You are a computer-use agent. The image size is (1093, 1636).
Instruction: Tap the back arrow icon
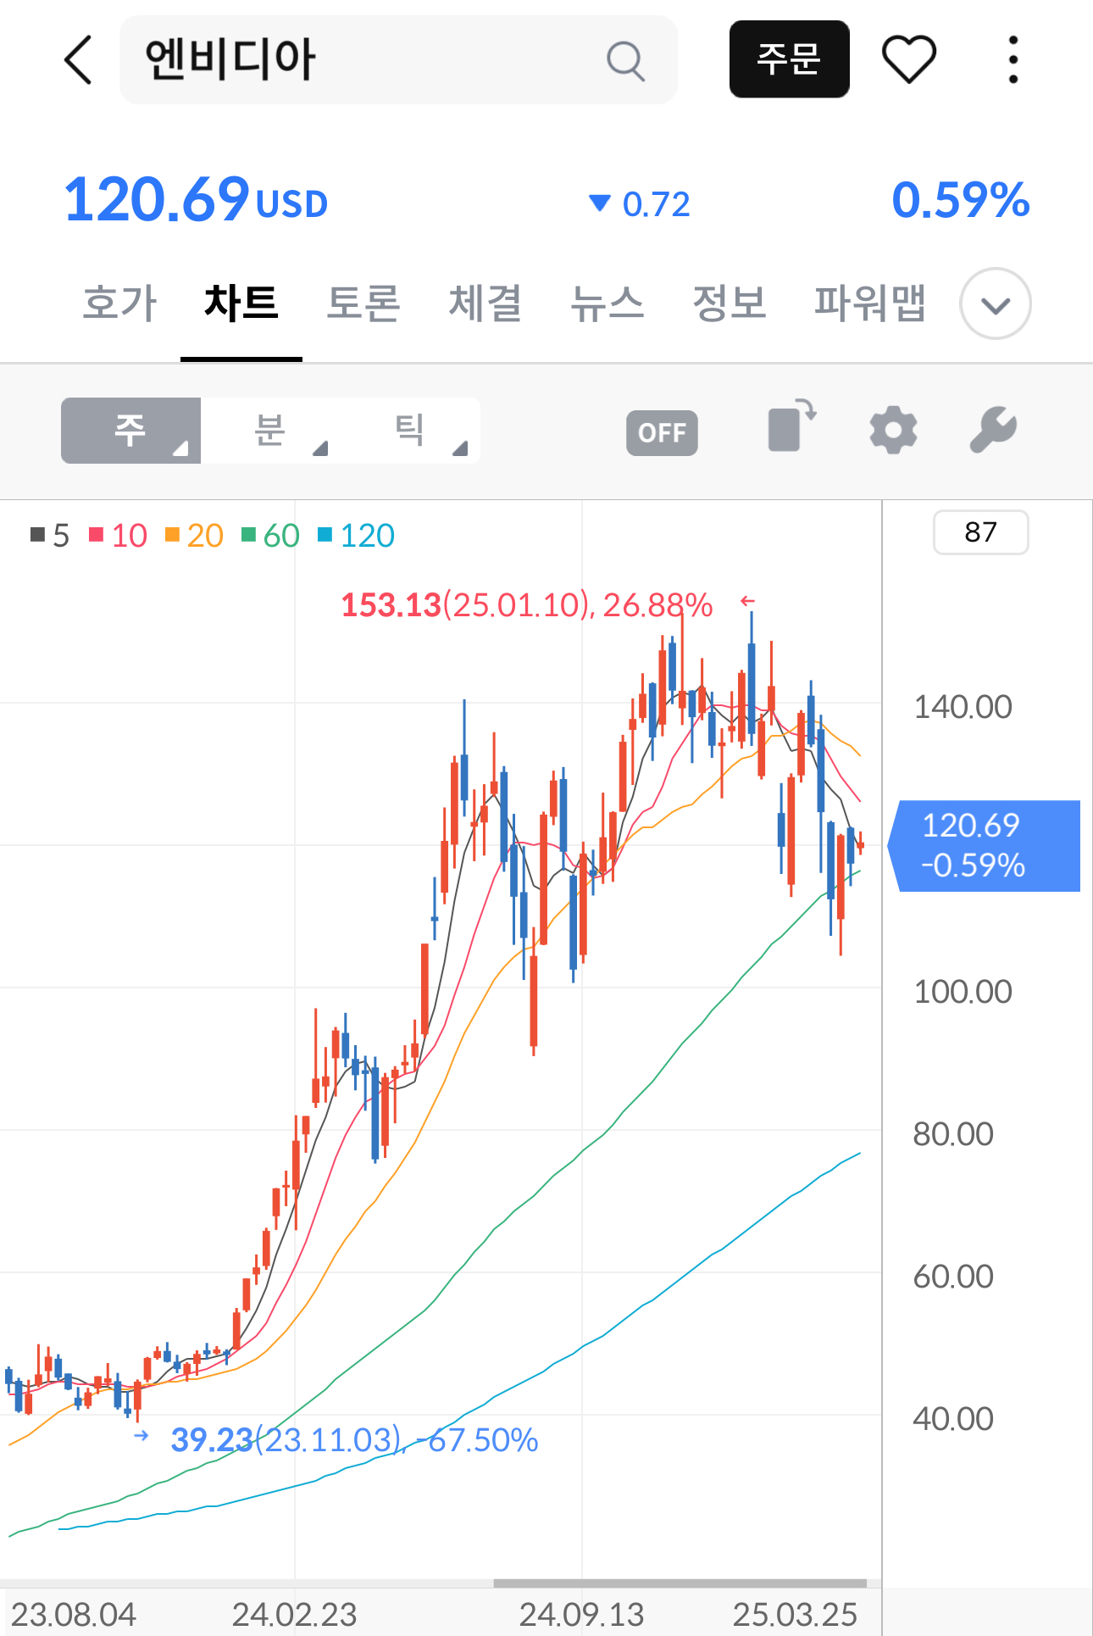(x=78, y=60)
